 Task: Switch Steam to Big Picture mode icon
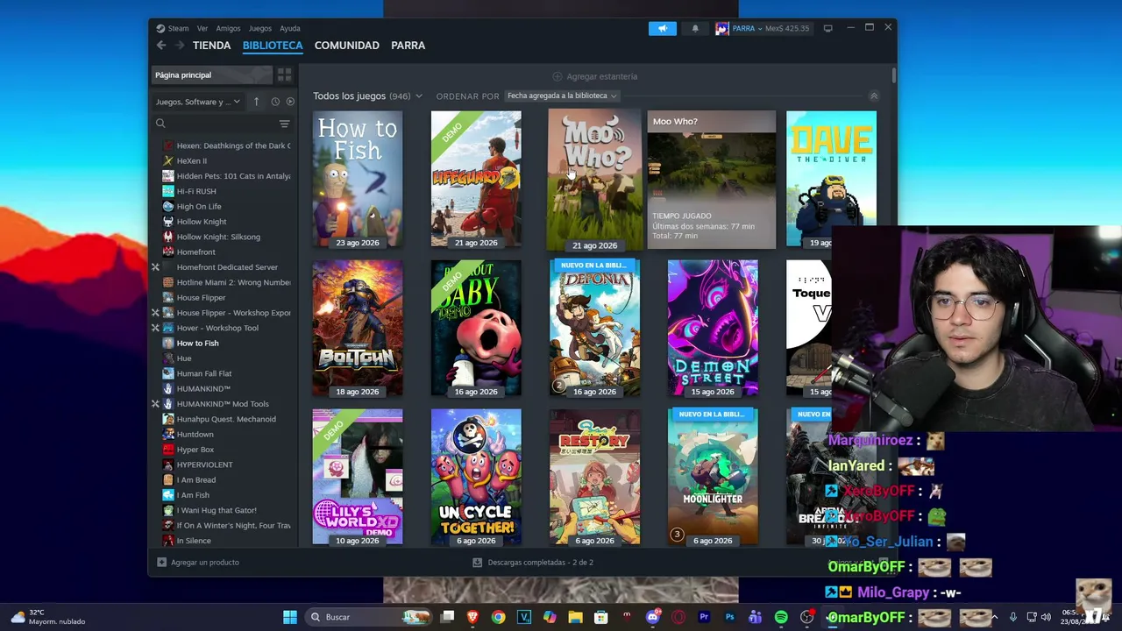pos(827,28)
